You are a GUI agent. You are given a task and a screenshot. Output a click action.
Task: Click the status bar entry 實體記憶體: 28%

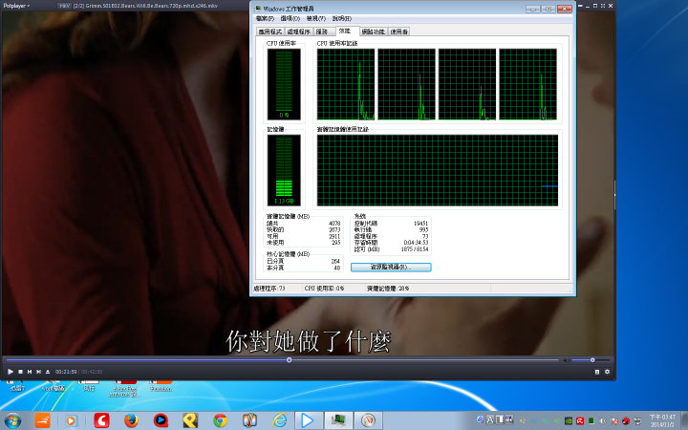click(x=388, y=289)
